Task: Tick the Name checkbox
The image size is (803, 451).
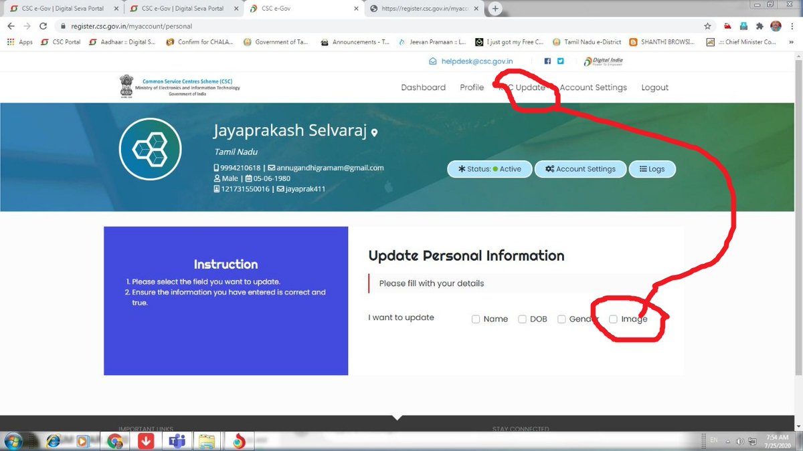Action: pyautogui.click(x=476, y=319)
